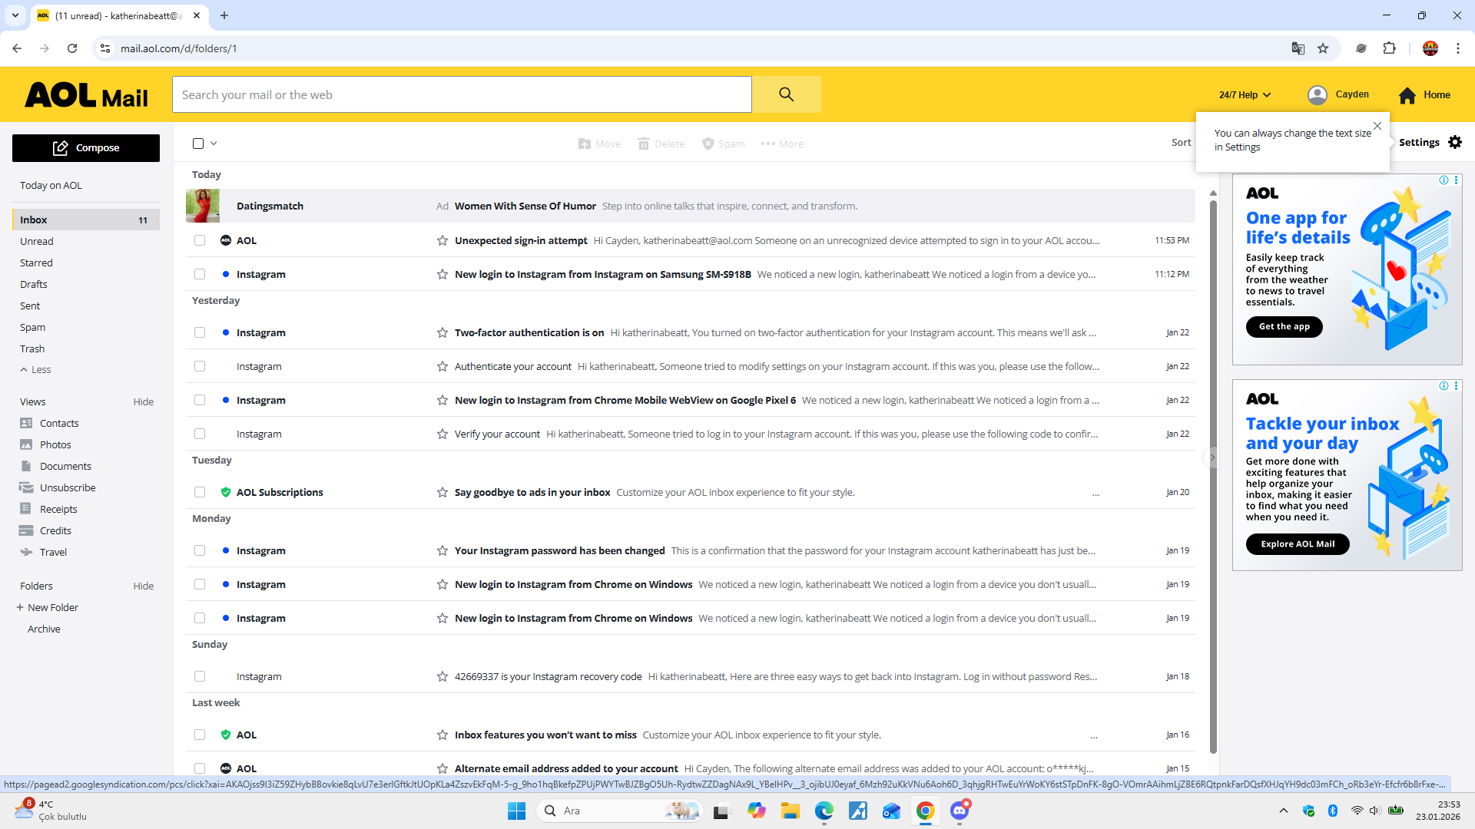This screenshot has width=1475, height=829.
Task: Open the 24/7 Help dropdown
Action: [x=1245, y=95]
